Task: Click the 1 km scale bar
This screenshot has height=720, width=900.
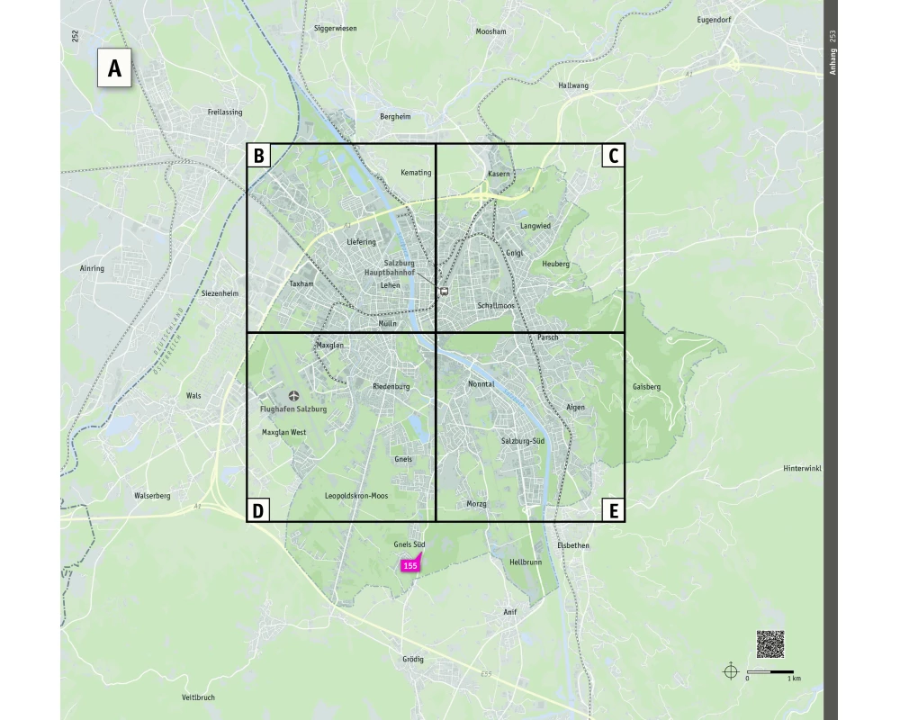Action: click(x=770, y=672)
